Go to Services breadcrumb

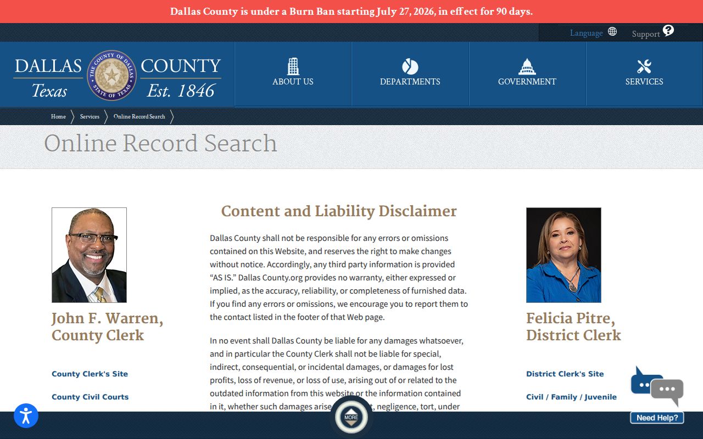[90, 116]
